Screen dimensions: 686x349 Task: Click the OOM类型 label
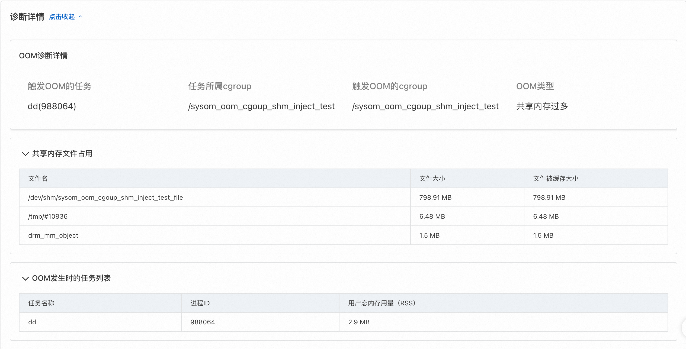point(535,86)
